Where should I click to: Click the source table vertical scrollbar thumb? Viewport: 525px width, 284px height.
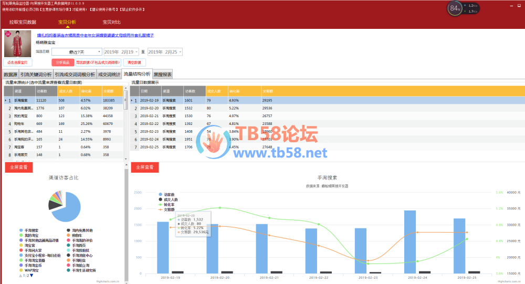click(x=126, y=99)
